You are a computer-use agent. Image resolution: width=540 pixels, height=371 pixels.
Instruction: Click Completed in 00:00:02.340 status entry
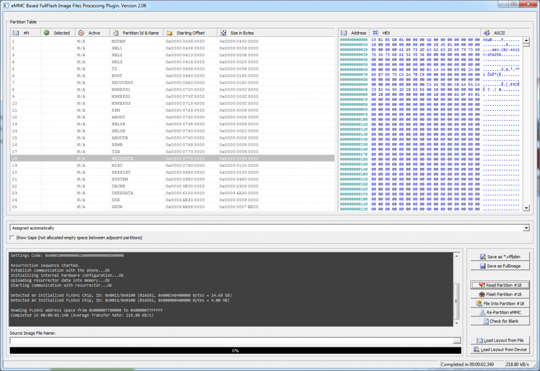(x=467, y=364)
